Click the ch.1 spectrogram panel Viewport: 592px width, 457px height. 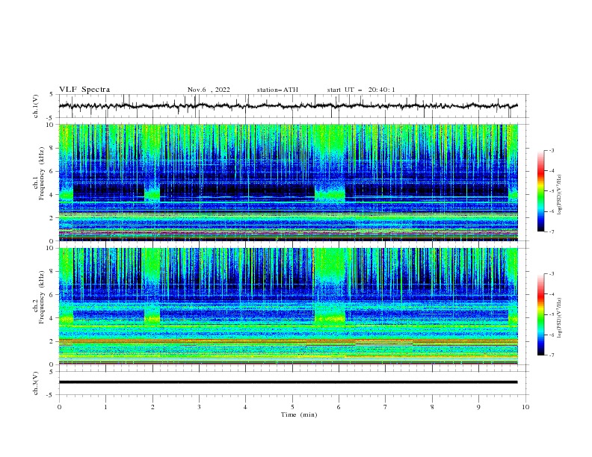pos(288,182)
